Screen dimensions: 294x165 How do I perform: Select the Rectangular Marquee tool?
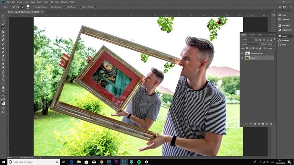3,20
